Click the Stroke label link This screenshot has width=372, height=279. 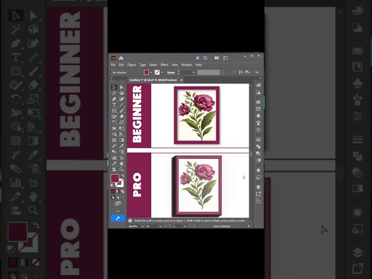point(171,73)
